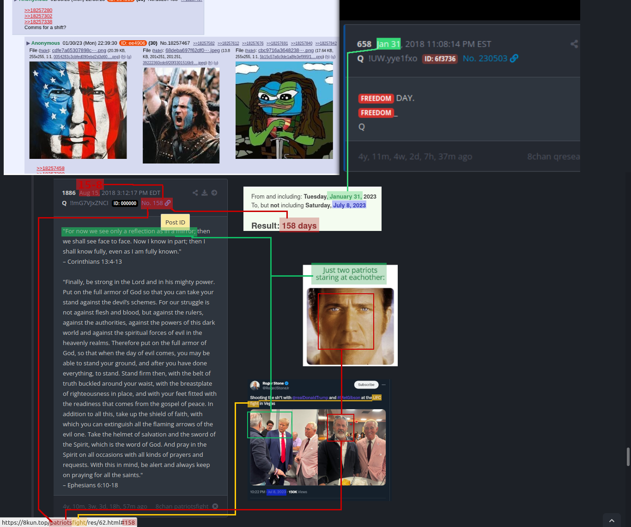Click the ID: ee4906 badge
The height and width of the screenshot is (527, 631).
133,43
